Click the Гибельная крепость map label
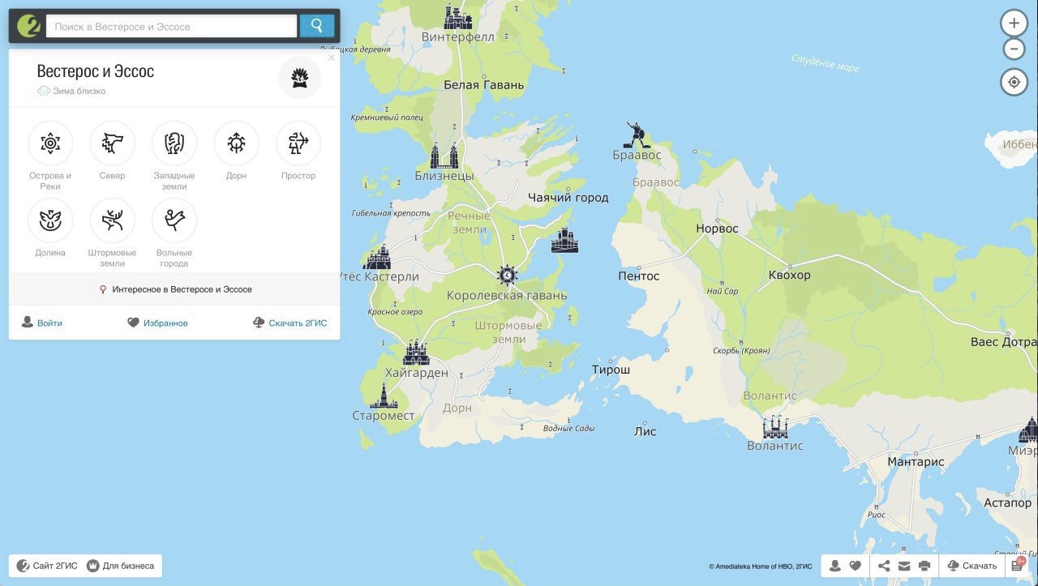1038x586 pixels. [x=391, y=213]
